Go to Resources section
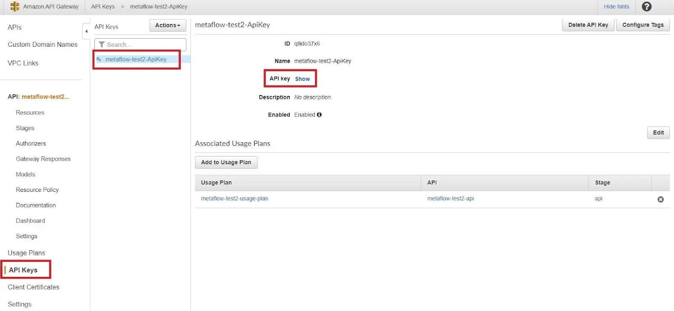Viewport: 674px width, 311px height. click(30, 113)
